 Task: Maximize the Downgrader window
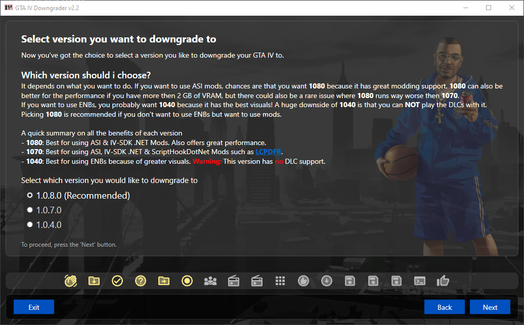click(489, 8)
